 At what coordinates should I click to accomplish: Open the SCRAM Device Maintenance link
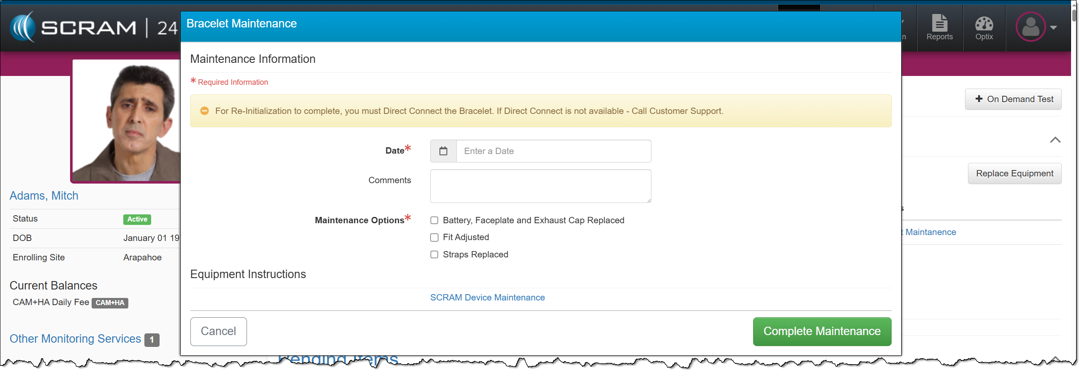(487, 298)
